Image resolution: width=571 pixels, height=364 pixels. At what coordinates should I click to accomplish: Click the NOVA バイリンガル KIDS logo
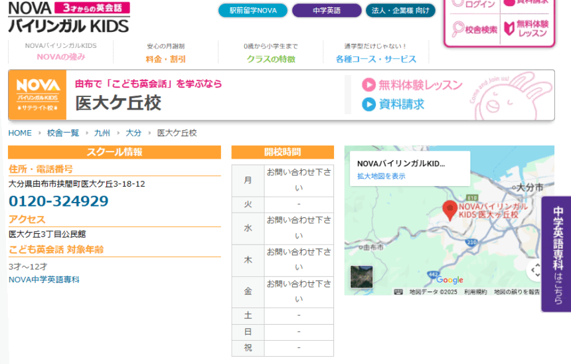point(68,17)
